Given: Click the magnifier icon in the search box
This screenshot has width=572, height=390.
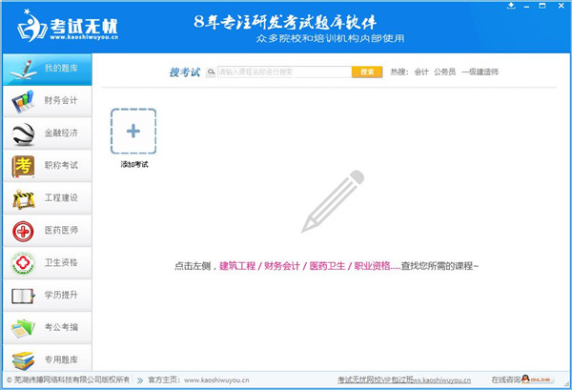Looking at the screenshot, I should (x=211, y=72).
